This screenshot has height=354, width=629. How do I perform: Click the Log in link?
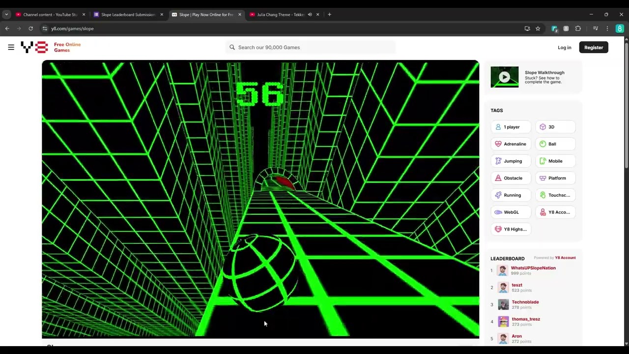pos(564,47)
